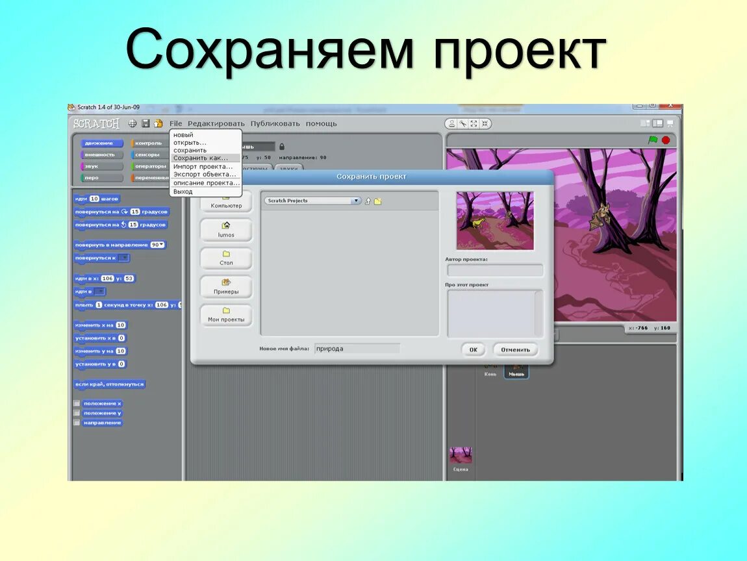Viewport: 747px width, 561px height.
Task: Select the Duplicate stamp tool
Action: click(x=451, y=124)
